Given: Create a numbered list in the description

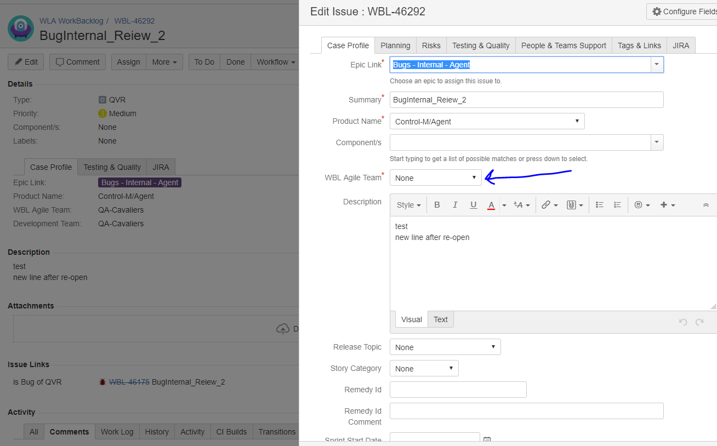Looking at the screenshot, I should point(617,205).
